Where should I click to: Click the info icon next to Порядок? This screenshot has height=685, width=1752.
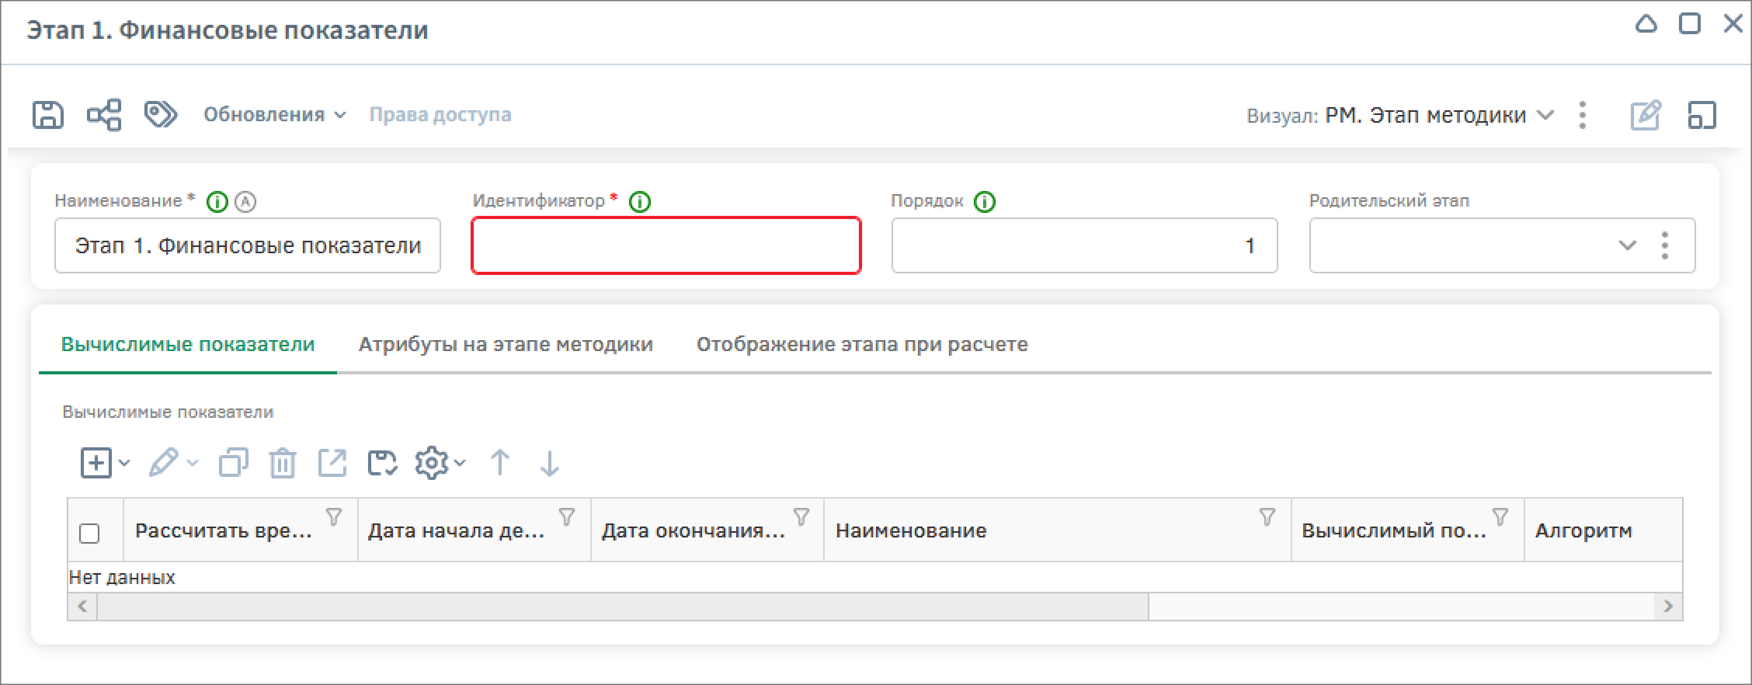[x=985, y=202]
